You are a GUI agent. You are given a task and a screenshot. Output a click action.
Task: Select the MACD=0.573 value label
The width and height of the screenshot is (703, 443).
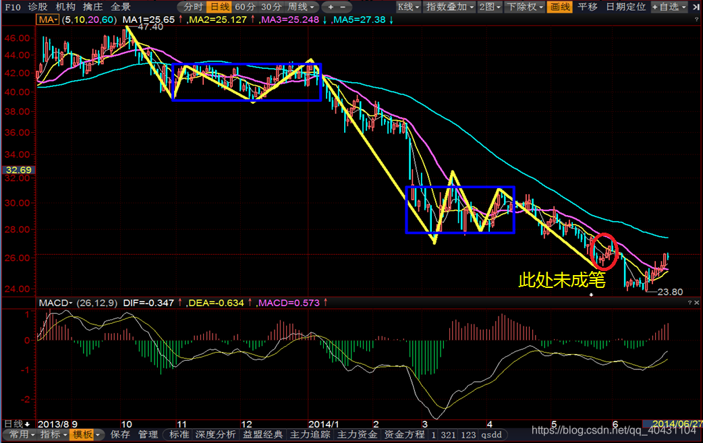tap(289, 303)
